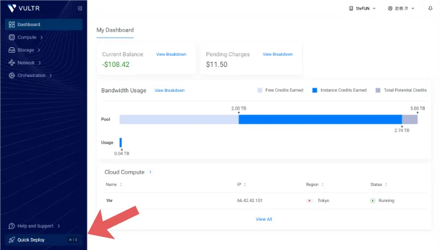Click View All cloud compute instances
Screen dimensions: 445x250
(x=263, y=219)
